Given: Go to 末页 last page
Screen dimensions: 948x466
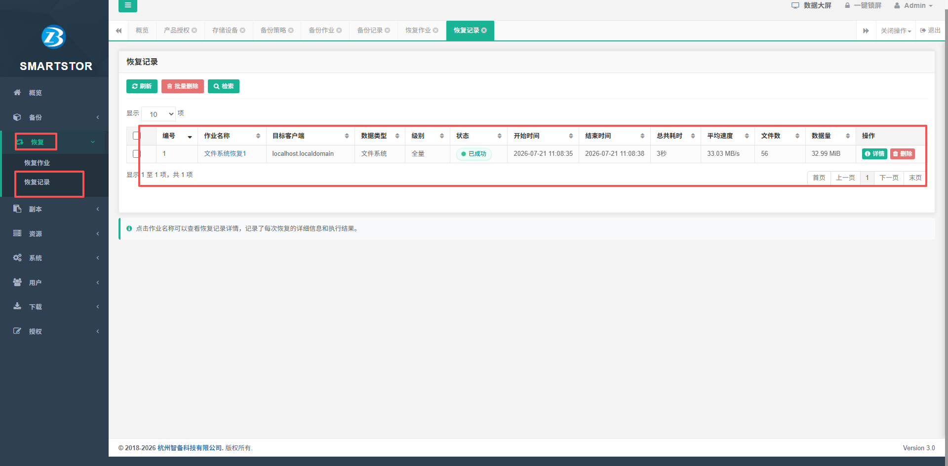Looking at the screenshot, I should click(x=915, y=178).
